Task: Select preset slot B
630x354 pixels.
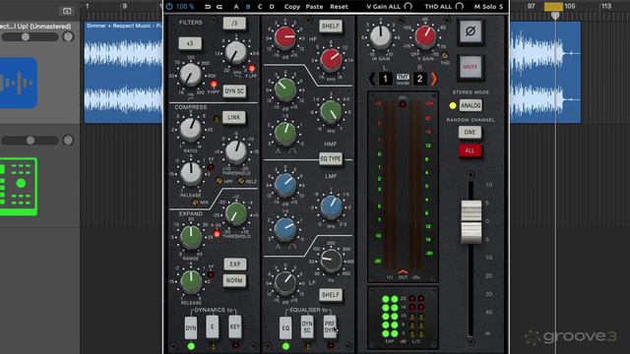Action: click(248, 7)
